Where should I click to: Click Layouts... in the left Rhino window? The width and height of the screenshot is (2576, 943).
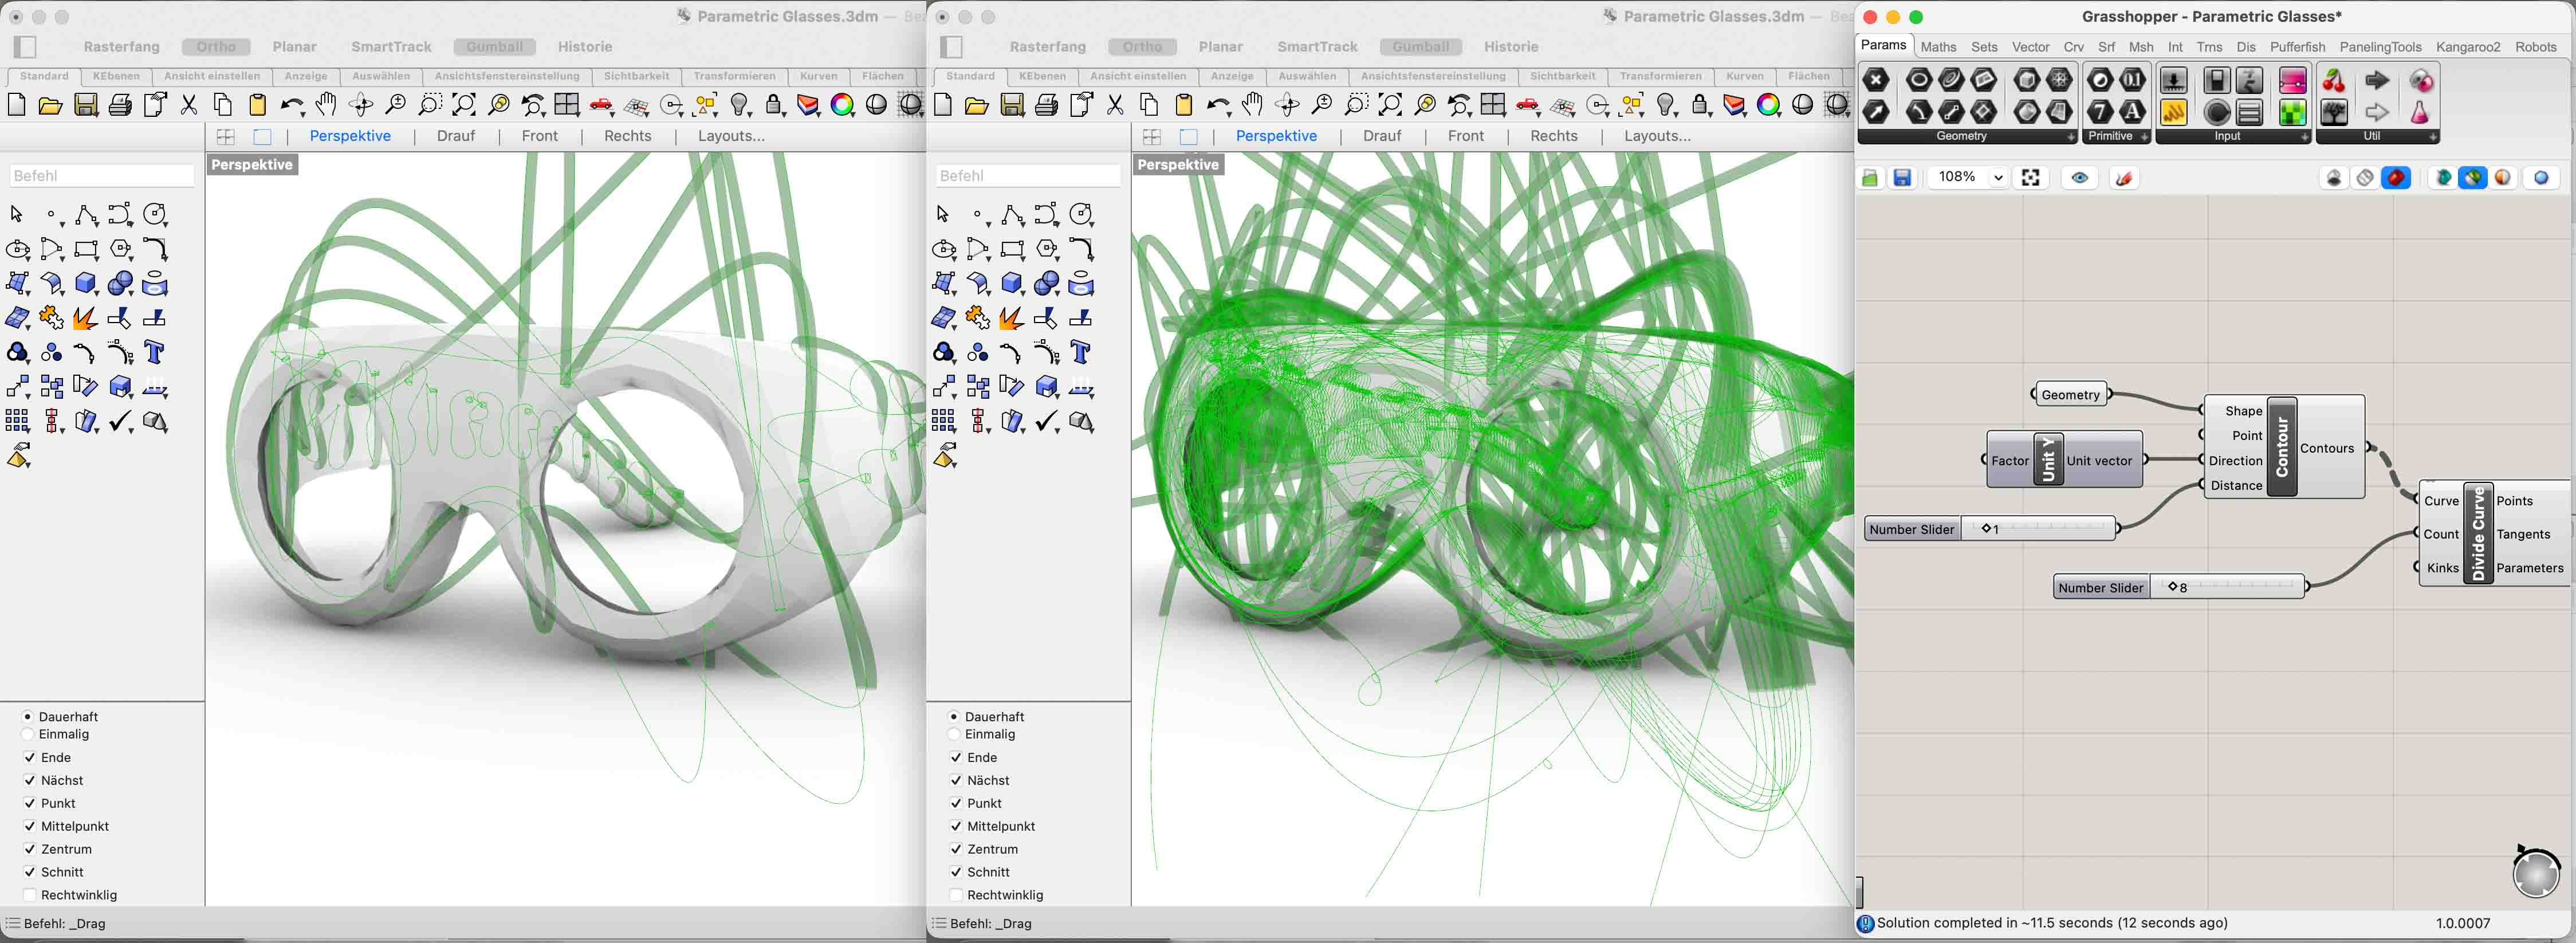(x=730, y=136)
